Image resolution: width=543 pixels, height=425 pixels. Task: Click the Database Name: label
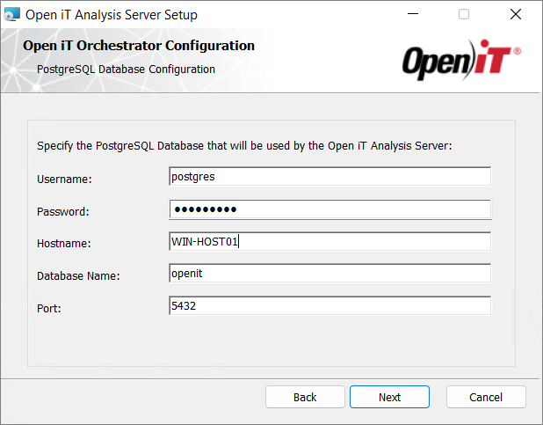point(78,275)
